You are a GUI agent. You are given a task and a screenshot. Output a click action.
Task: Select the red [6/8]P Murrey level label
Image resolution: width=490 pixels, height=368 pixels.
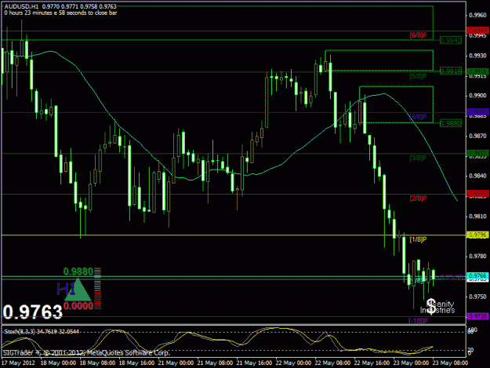coord(418,35)
